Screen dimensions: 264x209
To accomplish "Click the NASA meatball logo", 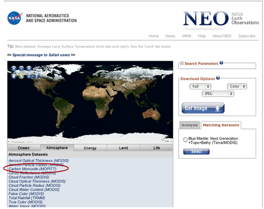I will (x=15, y=18).
